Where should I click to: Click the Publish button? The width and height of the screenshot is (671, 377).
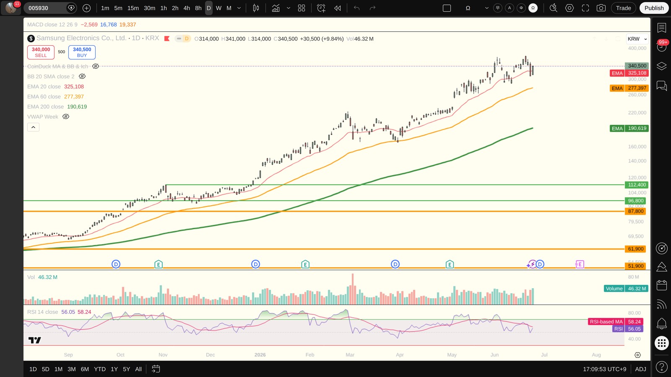[x=654, y=8]
